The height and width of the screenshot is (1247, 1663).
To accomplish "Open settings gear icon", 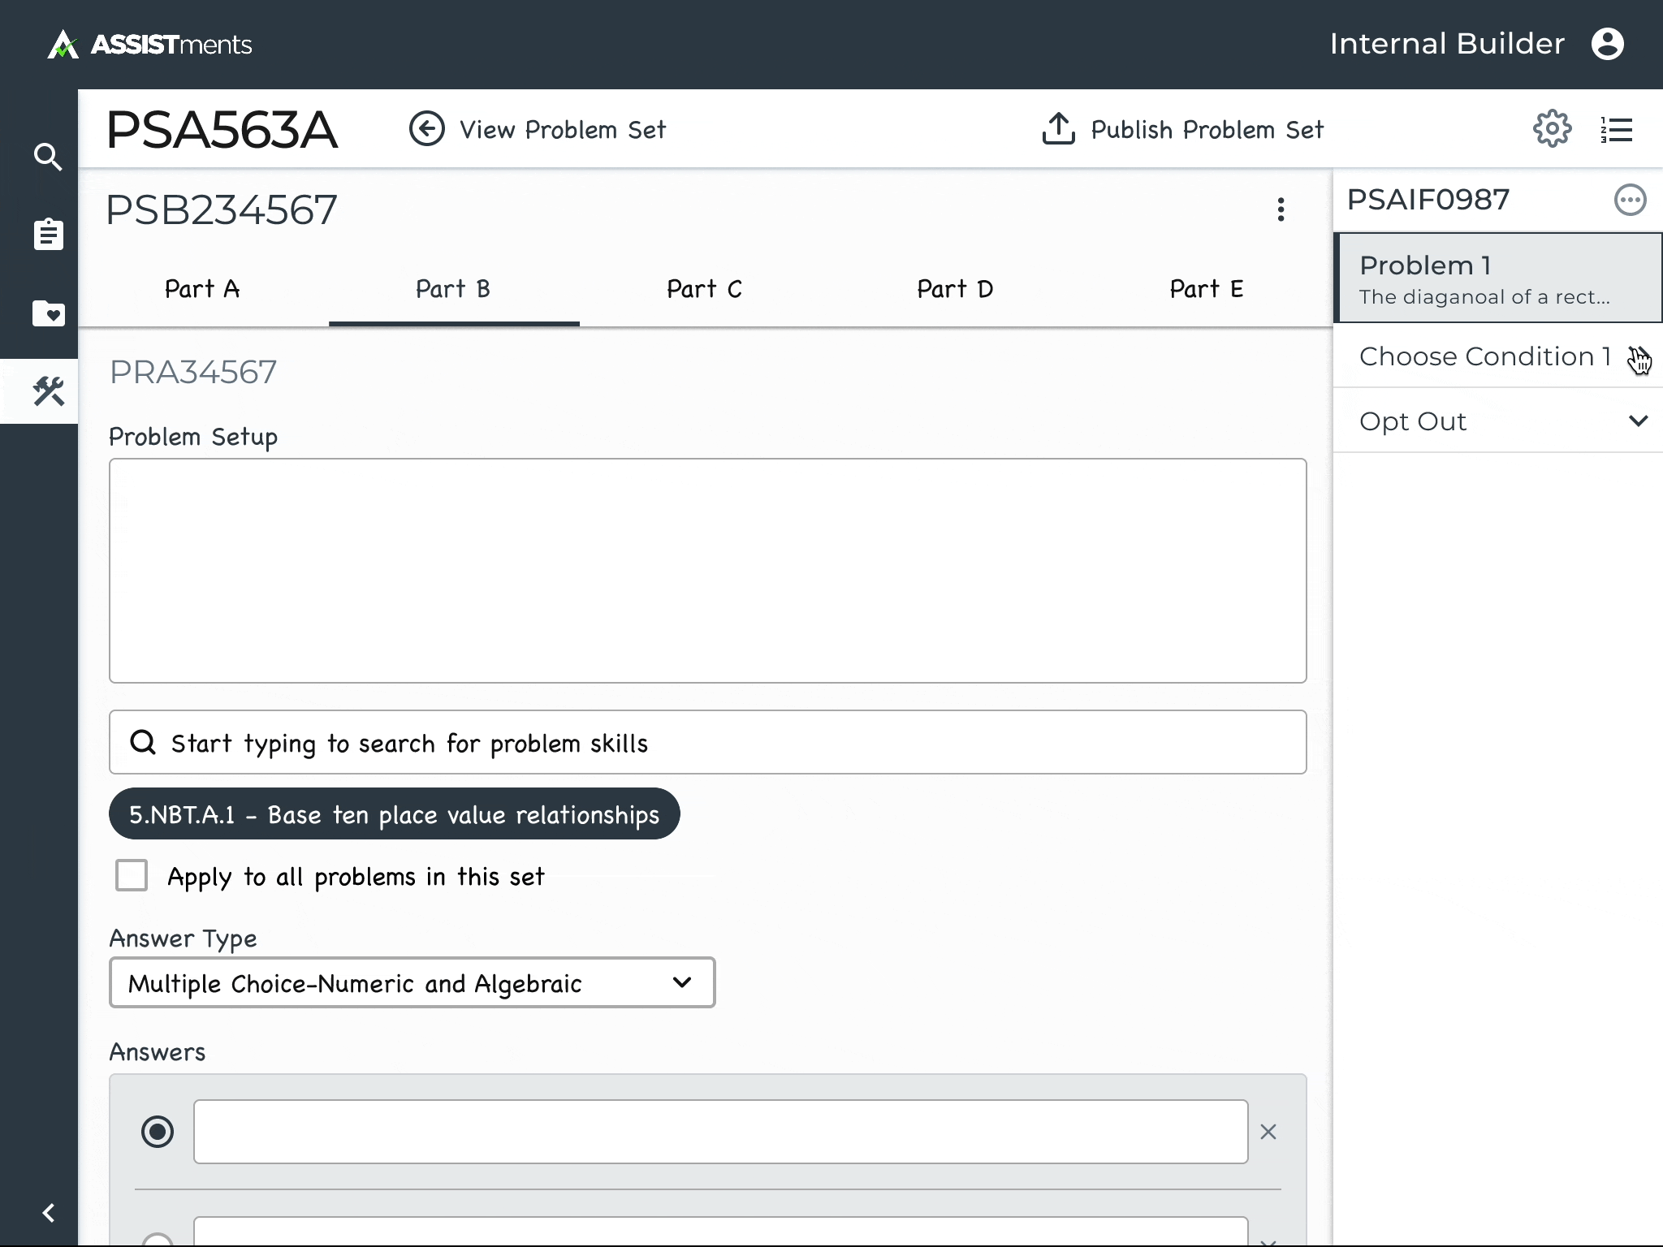I will (1552, 128).
